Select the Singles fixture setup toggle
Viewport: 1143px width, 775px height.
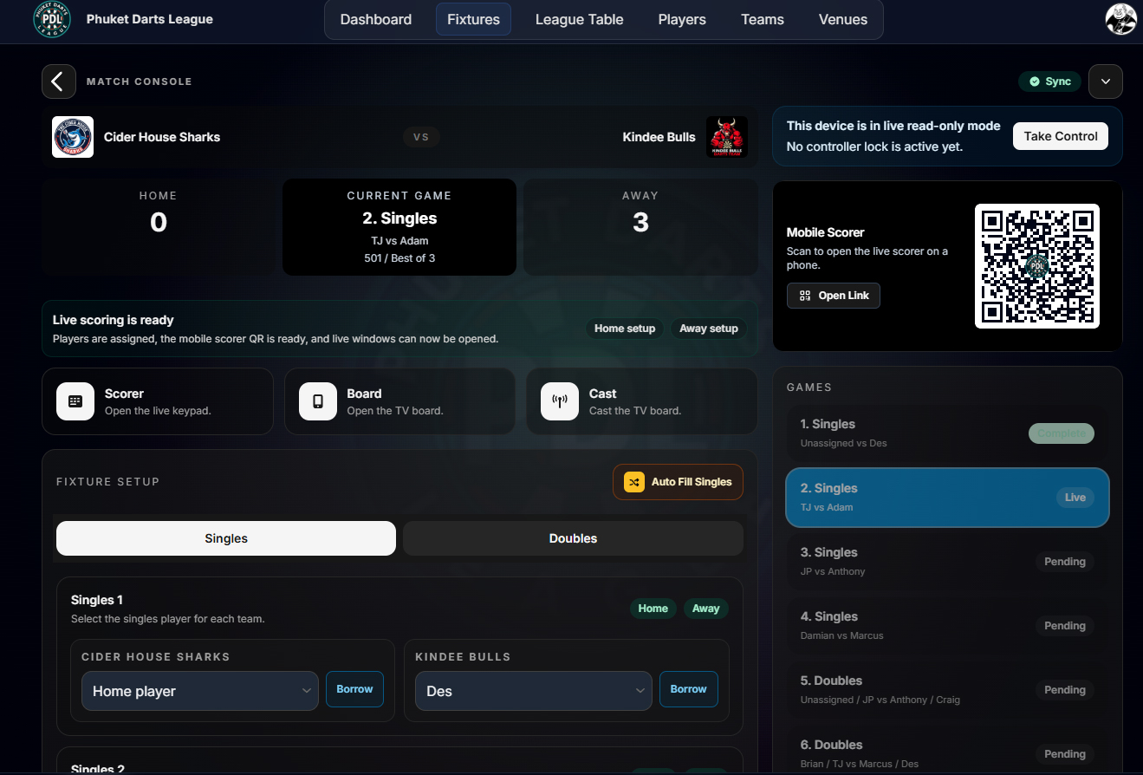click(x=226, y=538)
